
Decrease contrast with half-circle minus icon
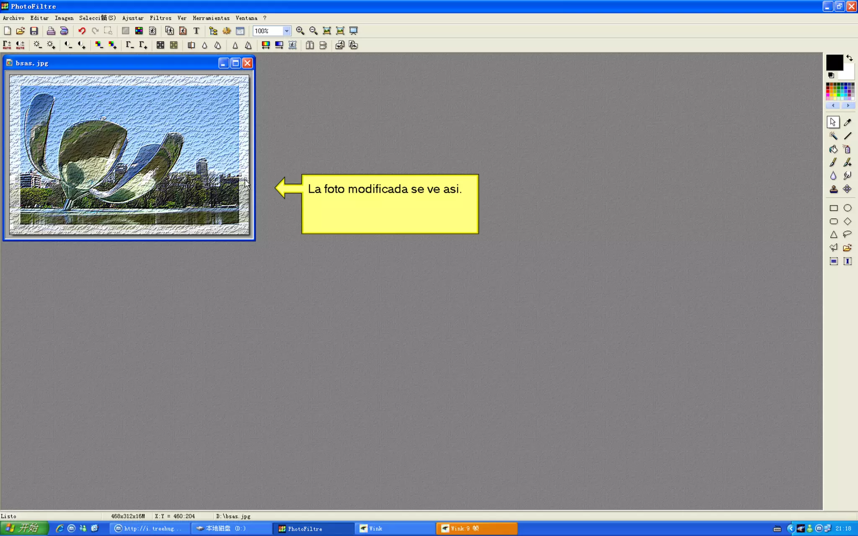pos(68,45)
